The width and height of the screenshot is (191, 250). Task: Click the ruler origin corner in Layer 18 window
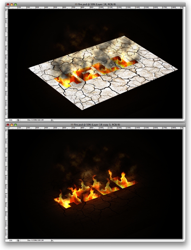tap(7, 8)
